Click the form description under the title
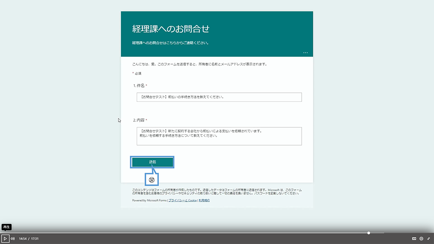Image resolution: width=434 pixels, height=244 pixels. pyautogui.click(x=171, y=43)
